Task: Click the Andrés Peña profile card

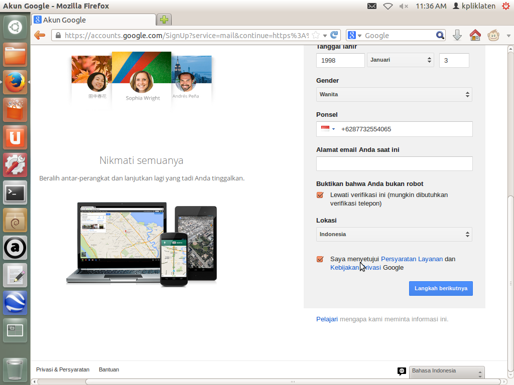Action: click(191, 78)
